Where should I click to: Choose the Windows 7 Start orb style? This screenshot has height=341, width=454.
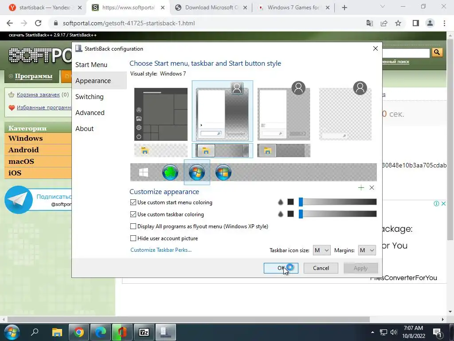[x=197, y=172]
